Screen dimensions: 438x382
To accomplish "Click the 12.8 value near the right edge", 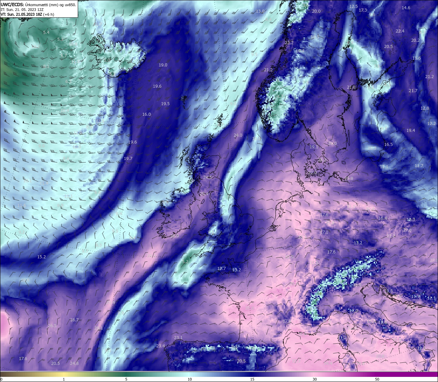I will tap(425, 108).
